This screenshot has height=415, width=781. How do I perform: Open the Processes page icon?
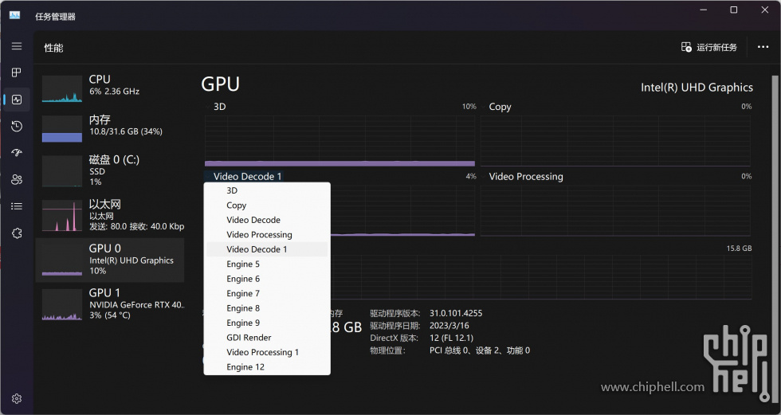pyautogui.click(x=17, y=72)
